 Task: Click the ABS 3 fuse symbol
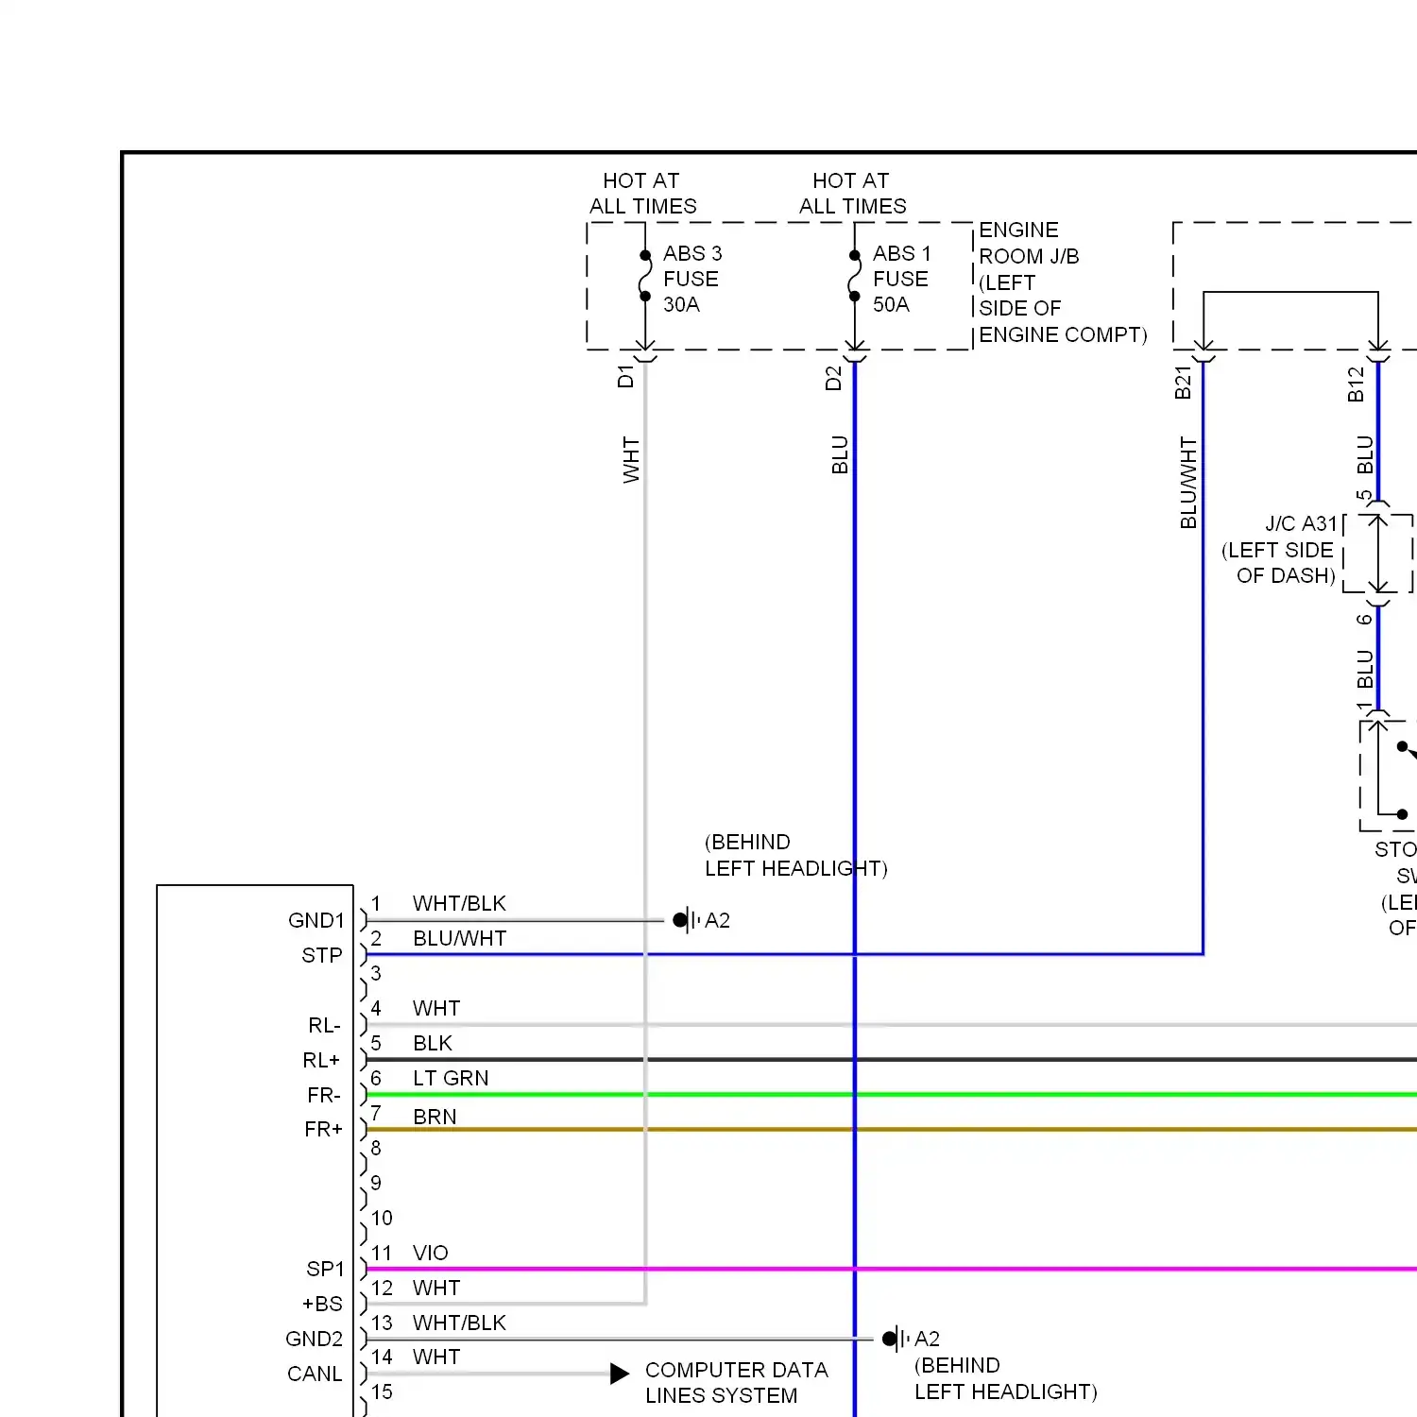coord(645,276)
